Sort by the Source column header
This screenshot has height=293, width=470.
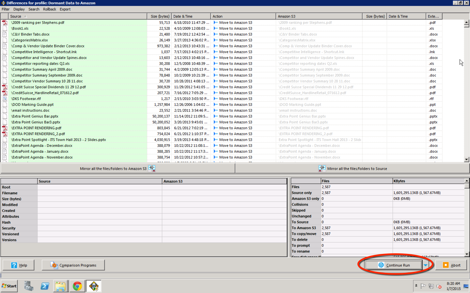click(x=78, y=16)
